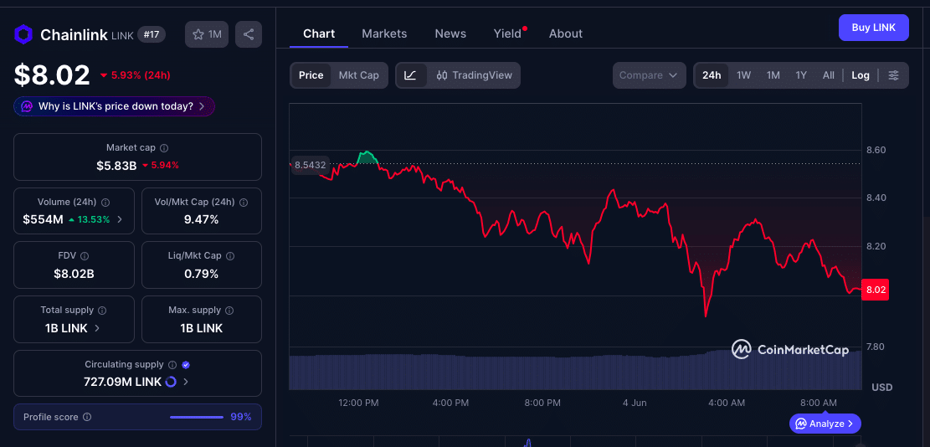The width and height of the screenshot is (930, 447).
Task: Click the $5.83B market cap value
Action: pyautogui.click(x=116, y=166)
